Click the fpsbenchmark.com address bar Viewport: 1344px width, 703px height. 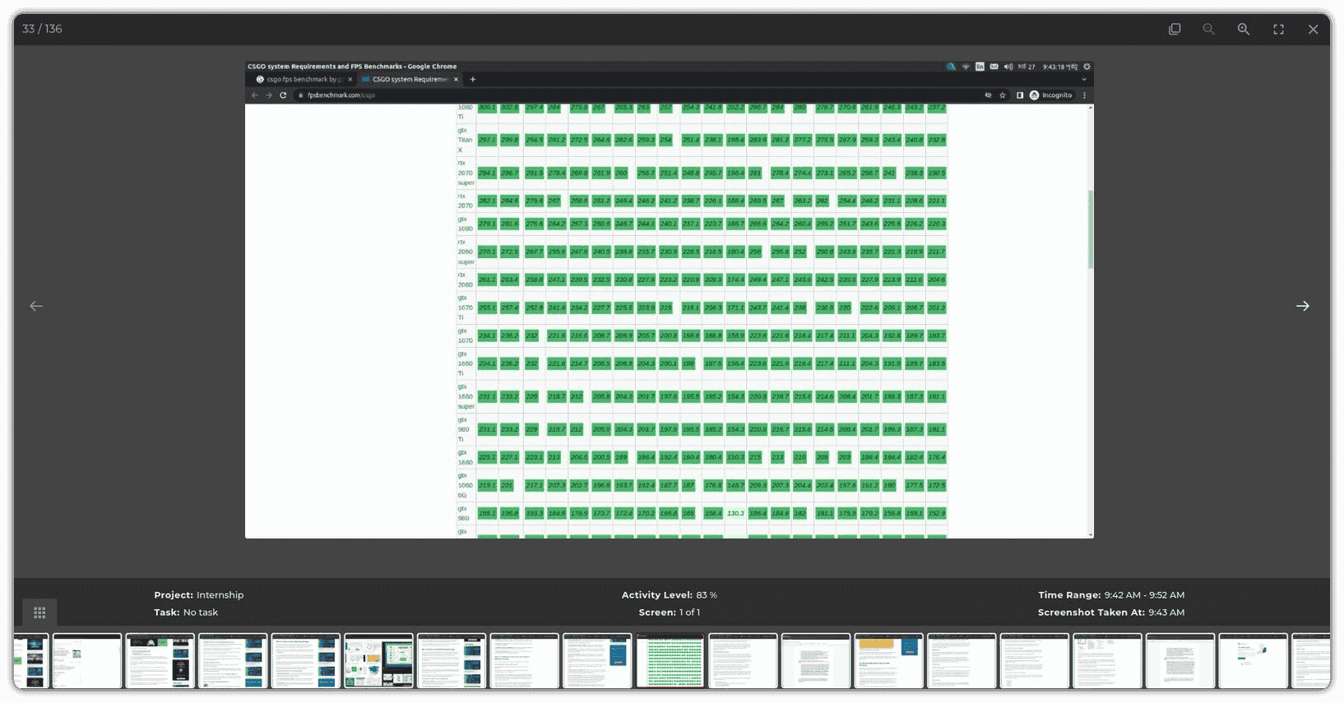tap(576, 95)
